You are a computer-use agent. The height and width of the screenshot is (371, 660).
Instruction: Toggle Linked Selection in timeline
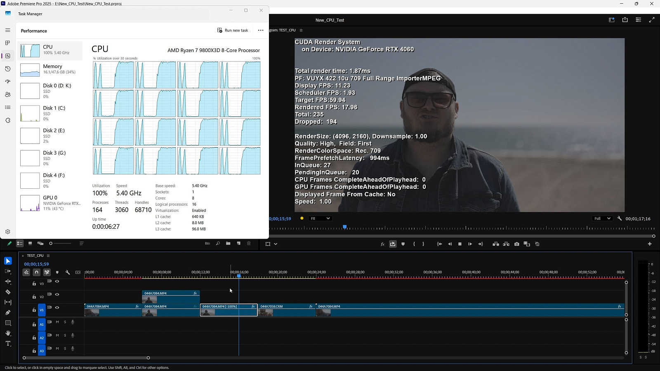47,272
